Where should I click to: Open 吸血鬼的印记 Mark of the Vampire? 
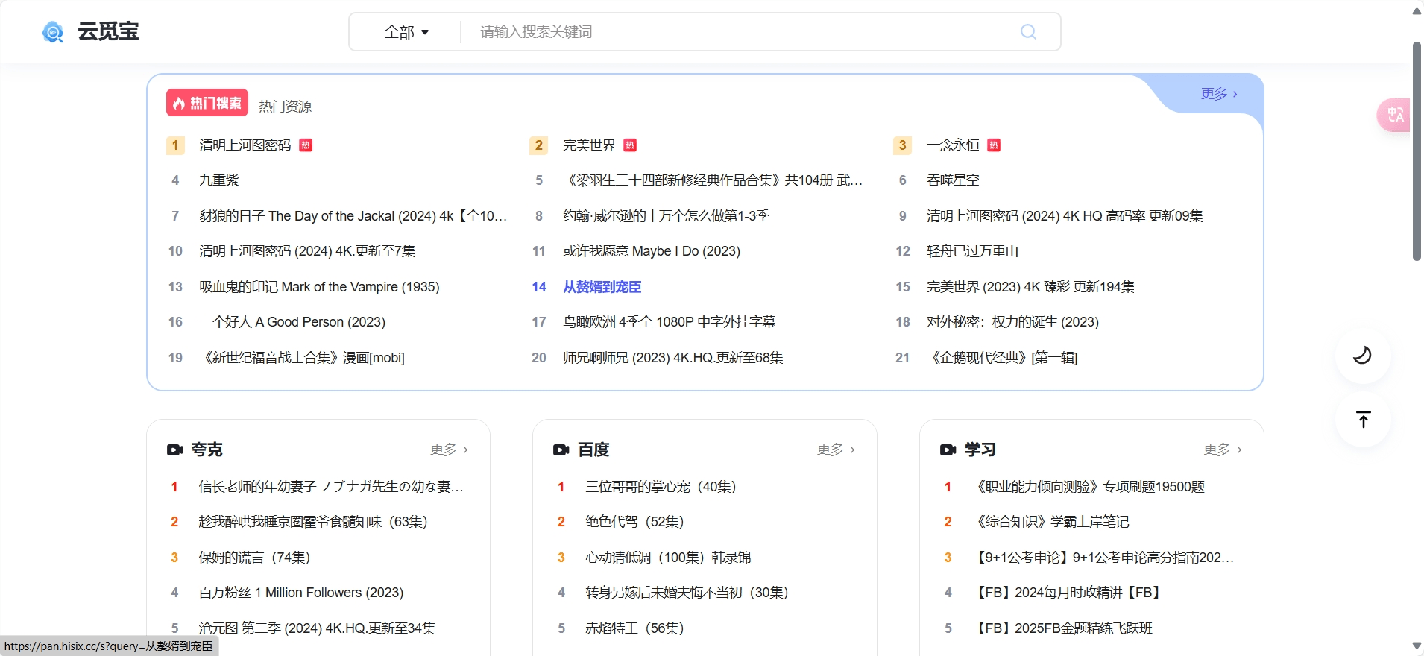pyautogui.click(x=319, y=287)
